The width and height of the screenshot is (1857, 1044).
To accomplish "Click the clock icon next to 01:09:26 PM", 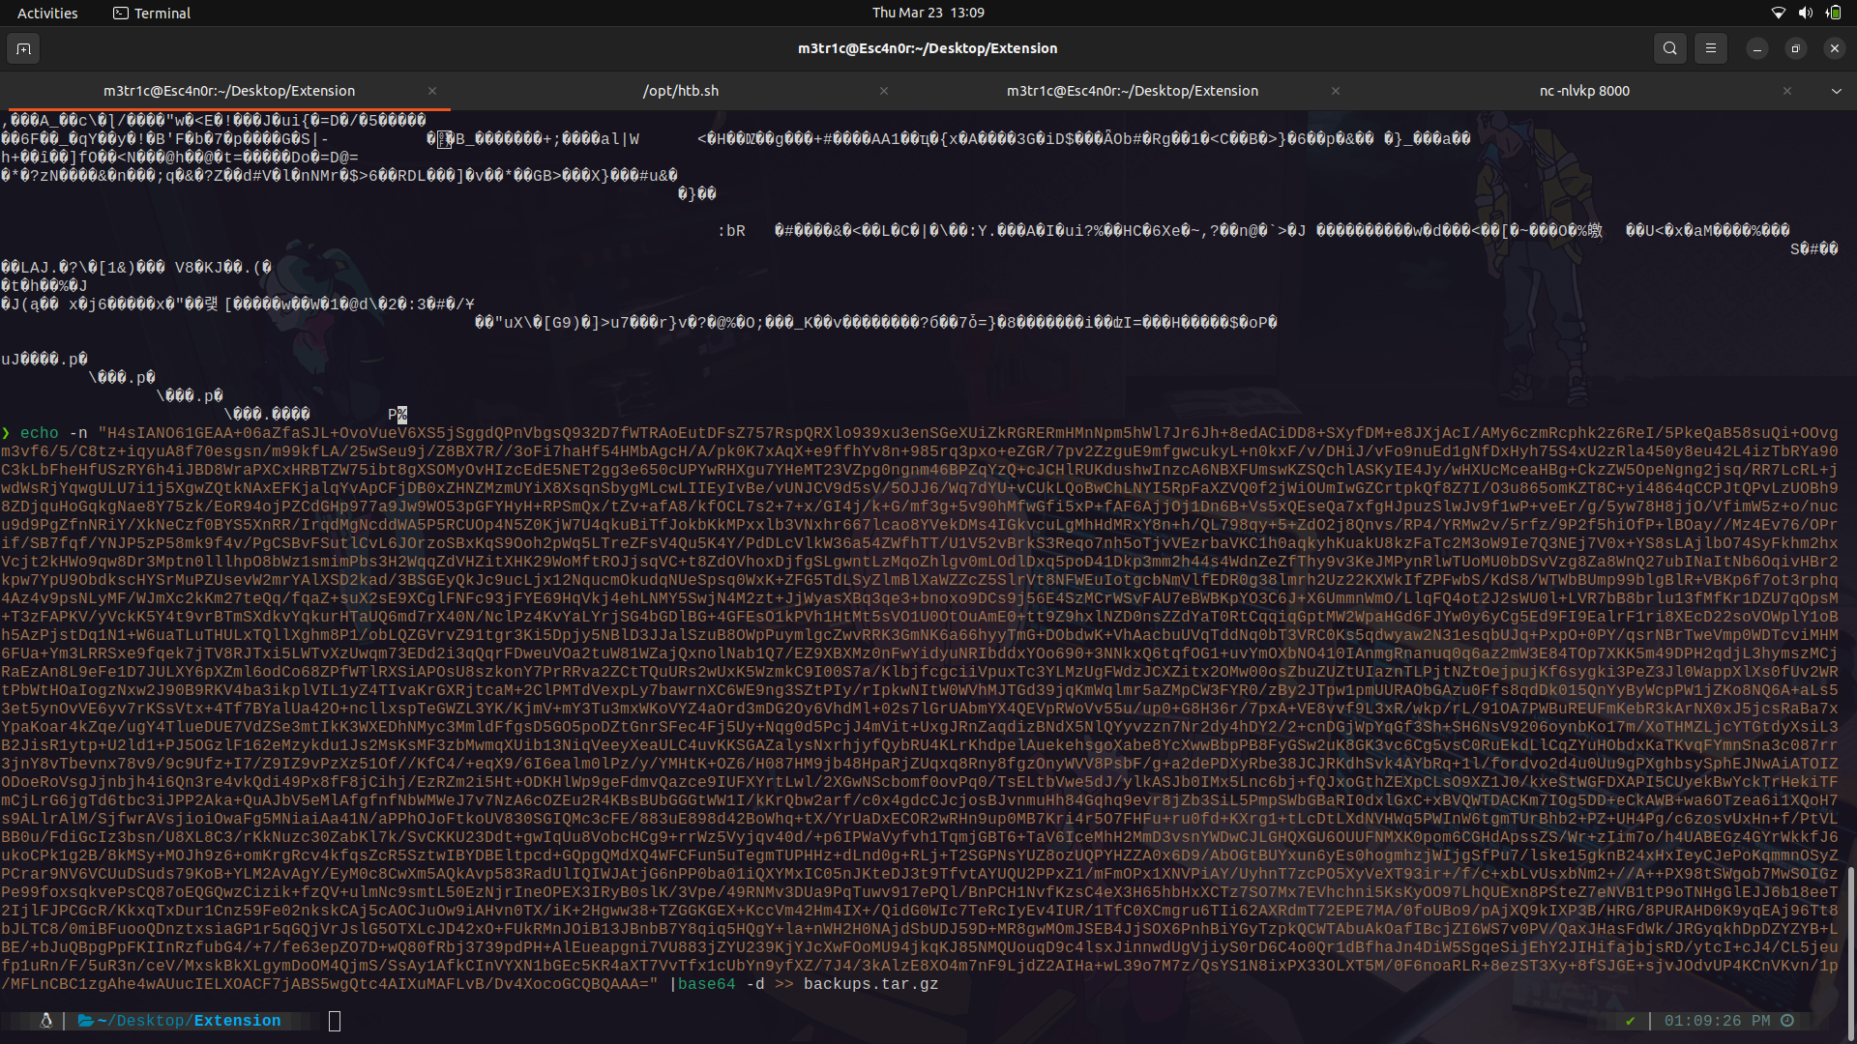I will click(x=1788, y=1020).
